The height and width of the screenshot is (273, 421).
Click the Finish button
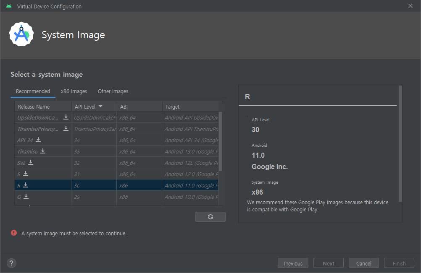click(x=399, y=263)
